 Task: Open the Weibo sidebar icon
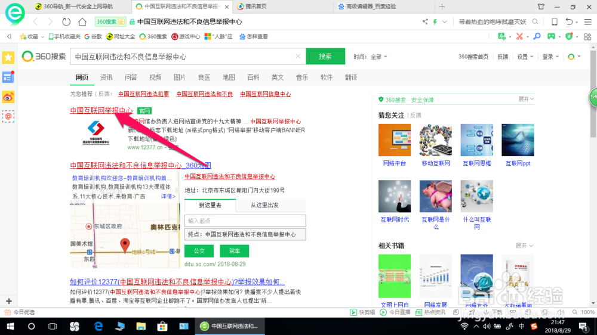click(8, 97)
